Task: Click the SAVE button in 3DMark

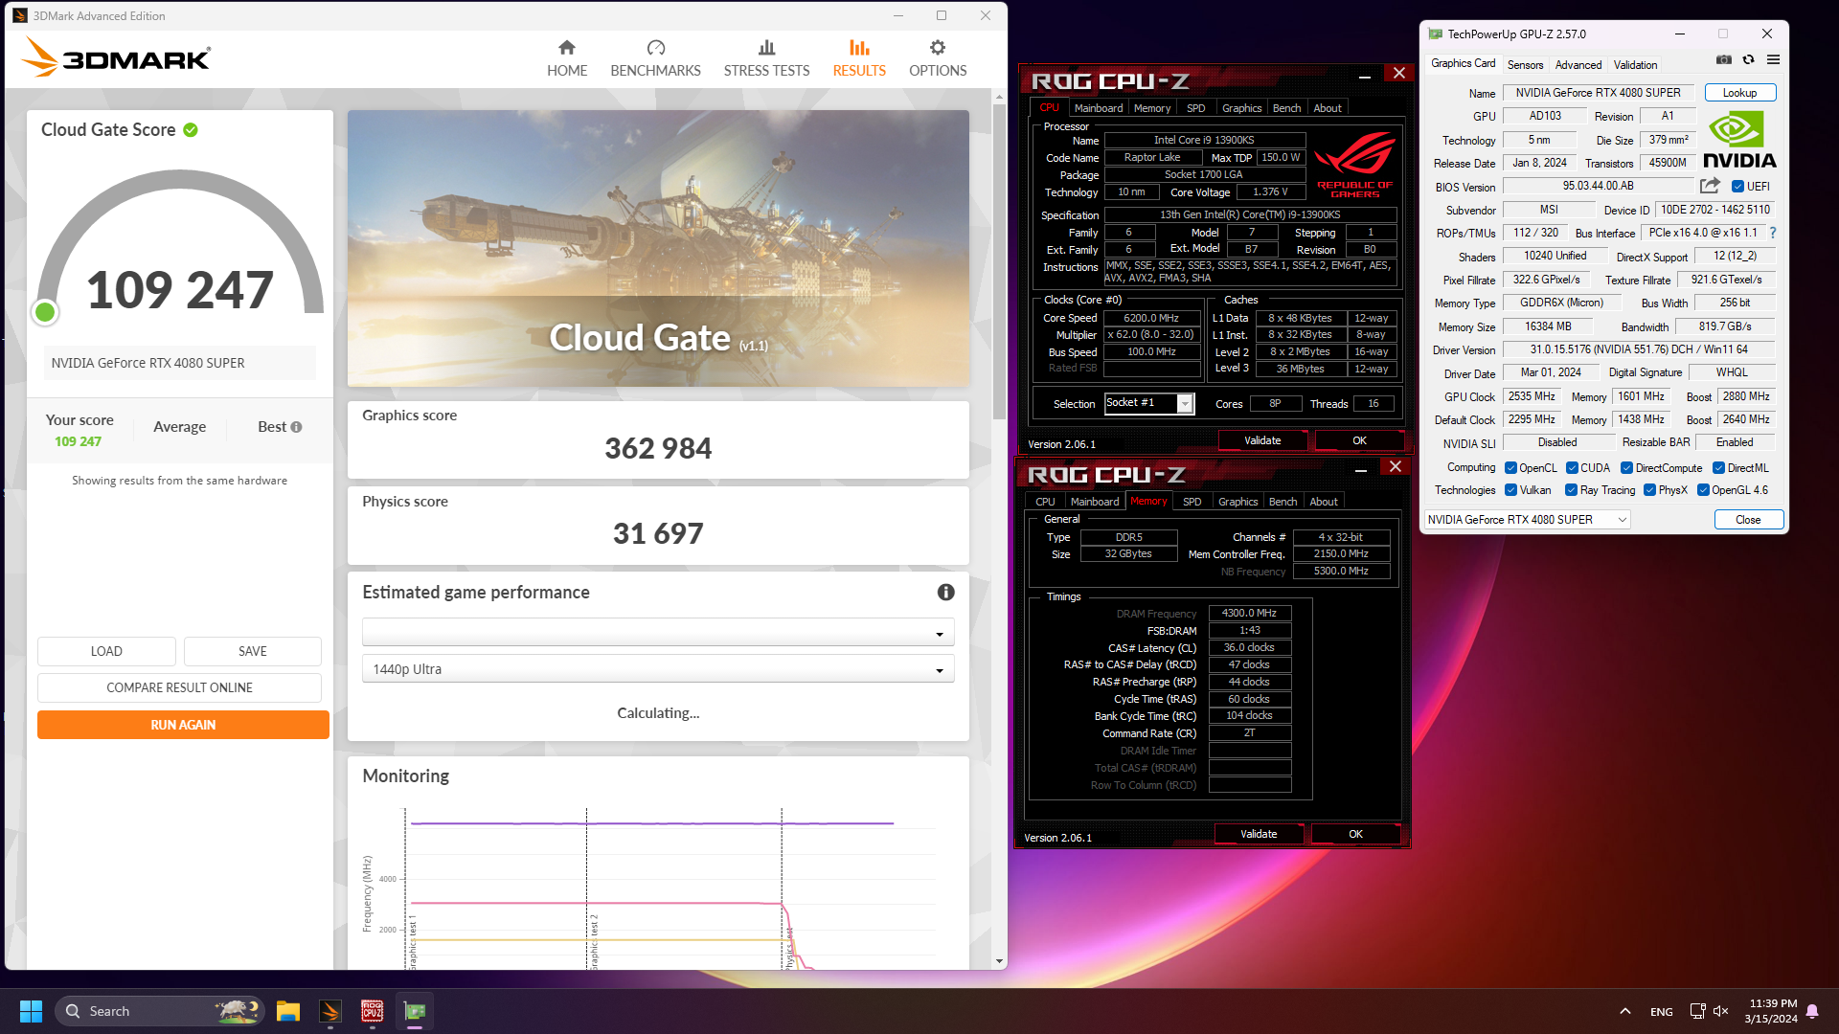Action: 253,651
